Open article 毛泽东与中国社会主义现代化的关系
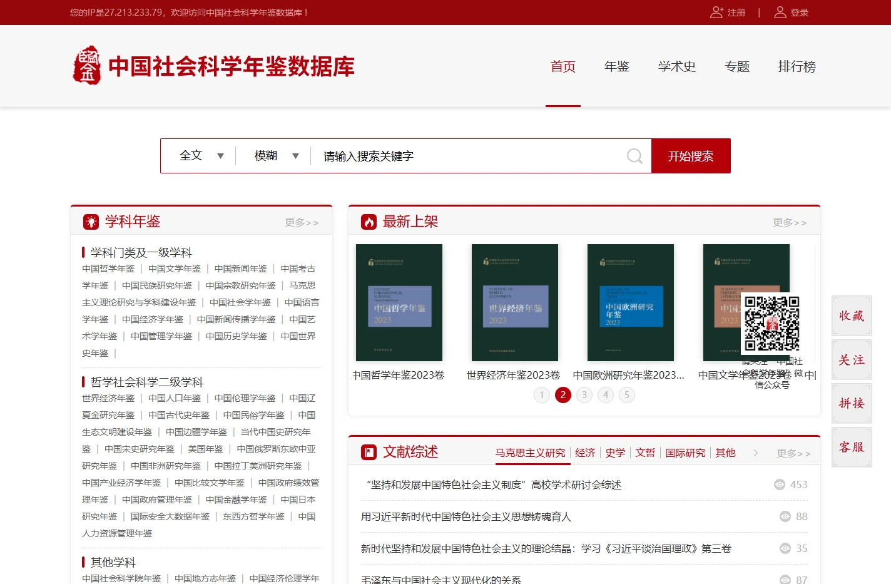Viewport: 891px width, 584px height. [x=441, y=580]
